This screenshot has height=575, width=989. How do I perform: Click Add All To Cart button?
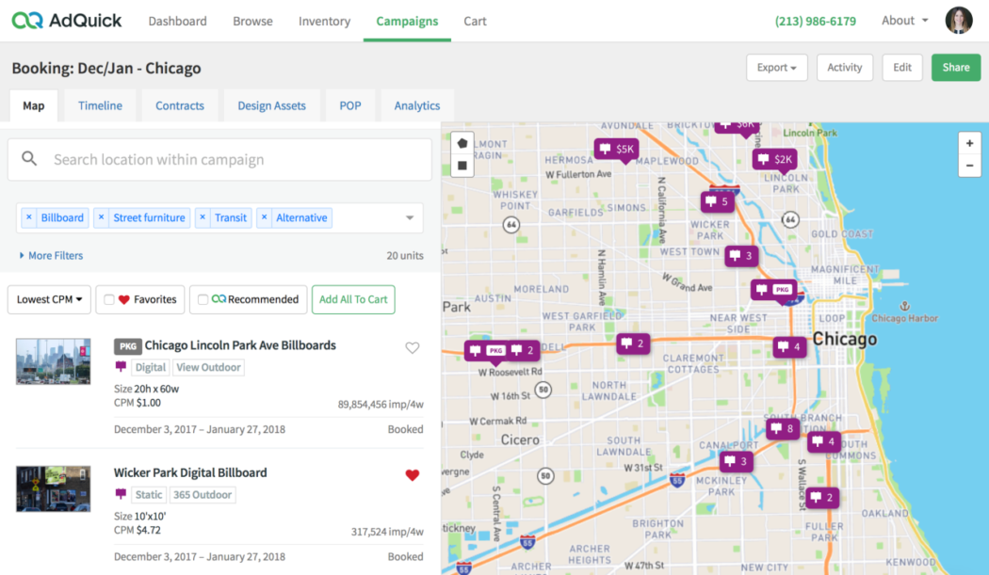click(353, 299)
